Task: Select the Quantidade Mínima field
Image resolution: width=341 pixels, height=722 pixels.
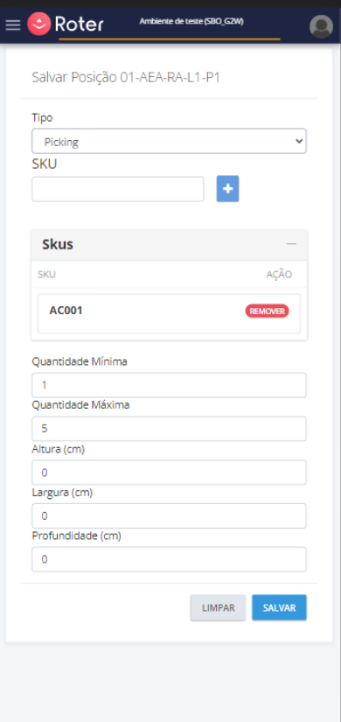Action: pos(169,385)
